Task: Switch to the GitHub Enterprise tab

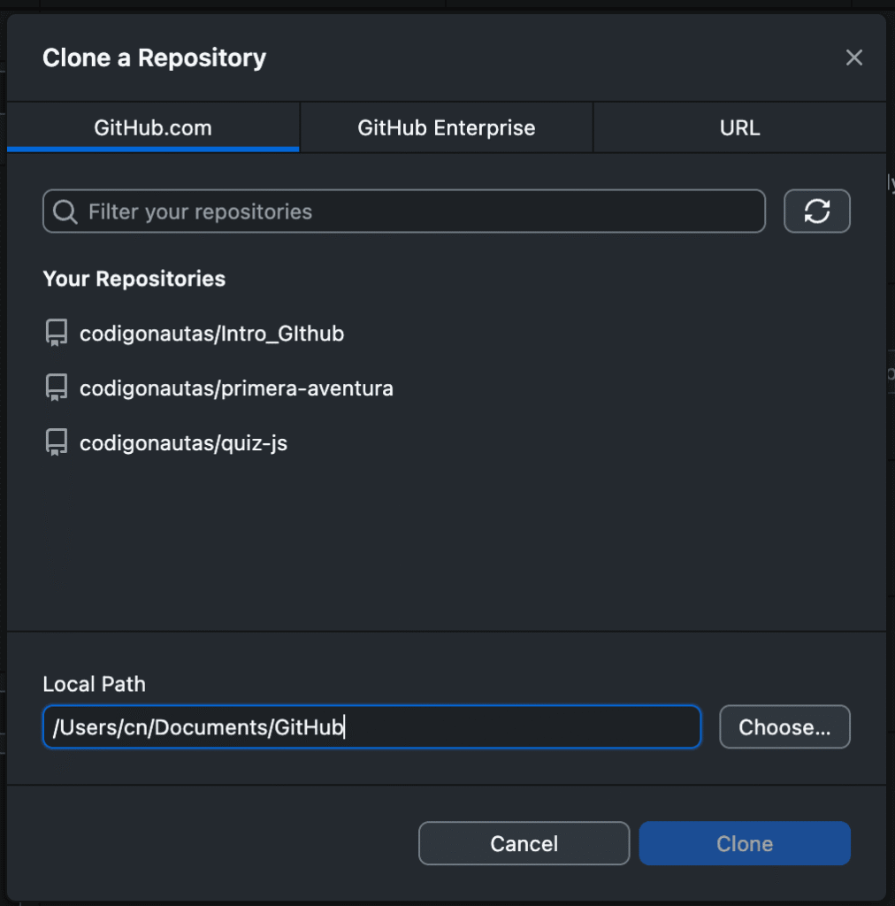Action: point(445,127)
